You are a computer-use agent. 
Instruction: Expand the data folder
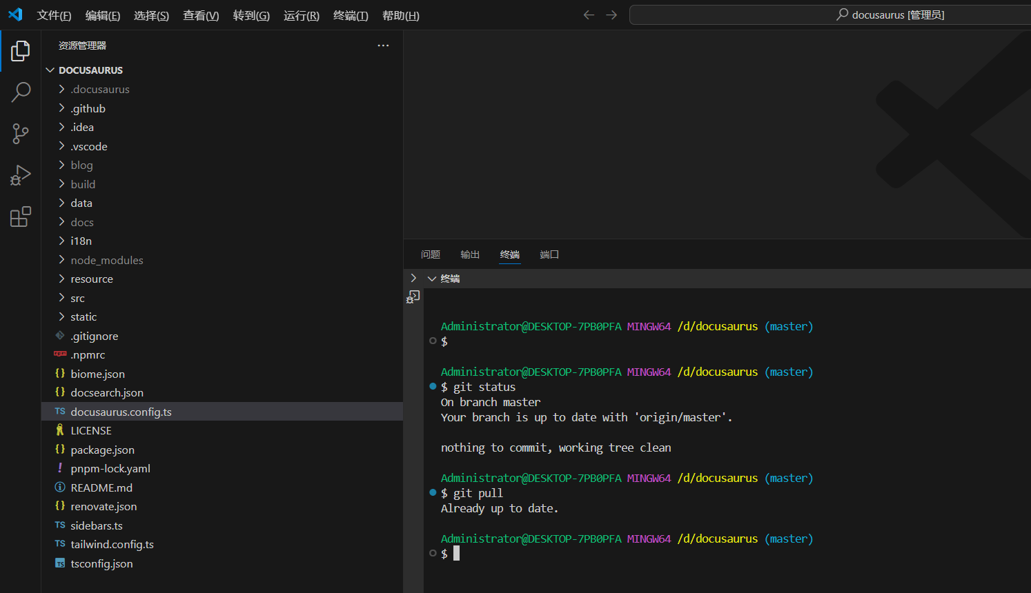(x=61, y=203)
